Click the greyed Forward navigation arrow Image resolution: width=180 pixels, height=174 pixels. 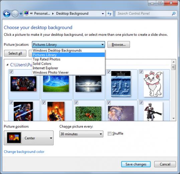tap(15, 14)
